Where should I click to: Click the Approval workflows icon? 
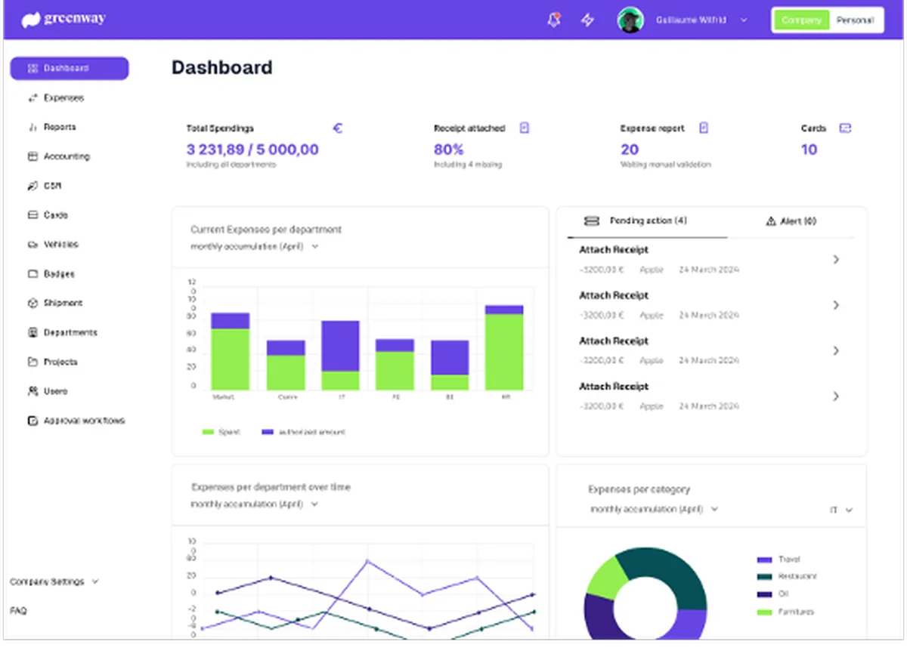(33, 421)
